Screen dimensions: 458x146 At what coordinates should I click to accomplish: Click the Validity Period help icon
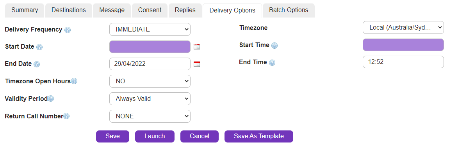coord(51,99)
